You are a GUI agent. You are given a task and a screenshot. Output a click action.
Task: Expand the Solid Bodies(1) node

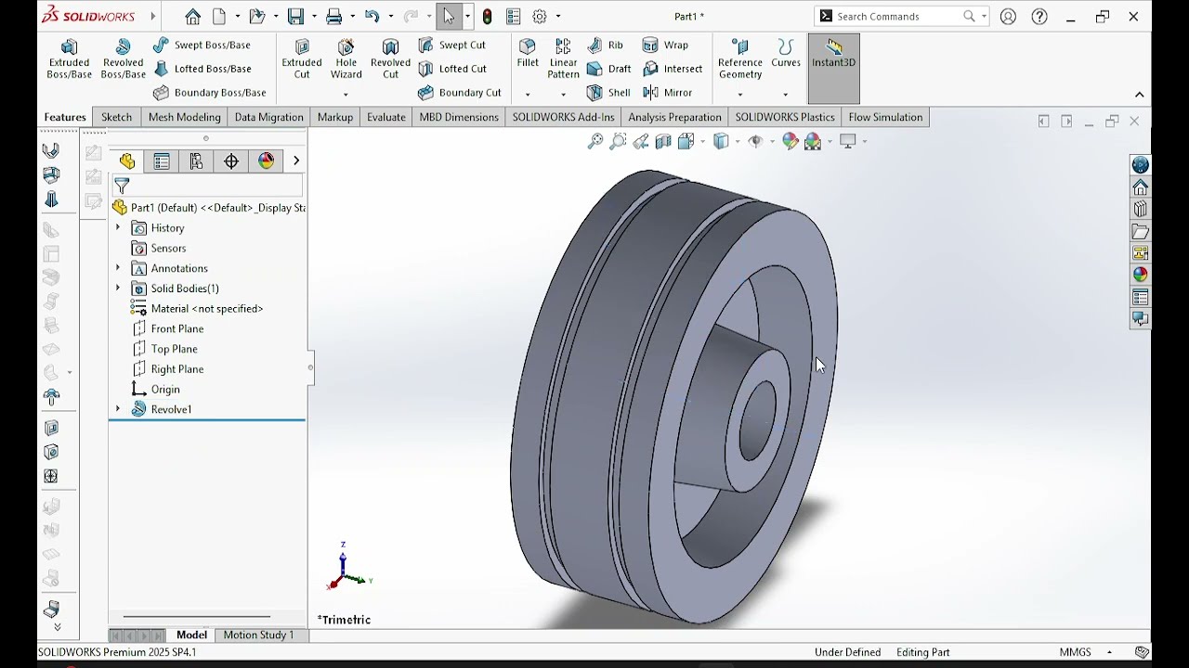pyautogui.click(x=118, y=289)
